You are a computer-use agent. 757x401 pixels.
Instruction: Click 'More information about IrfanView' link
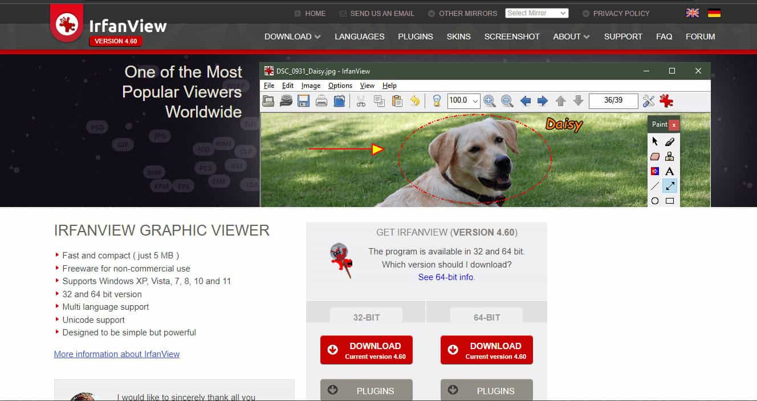coord(117,354)
